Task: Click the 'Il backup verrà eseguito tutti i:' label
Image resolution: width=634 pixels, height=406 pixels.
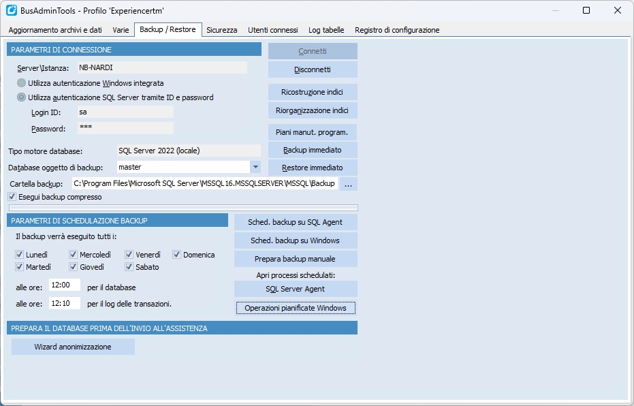Action: click(x=66, y=236)
